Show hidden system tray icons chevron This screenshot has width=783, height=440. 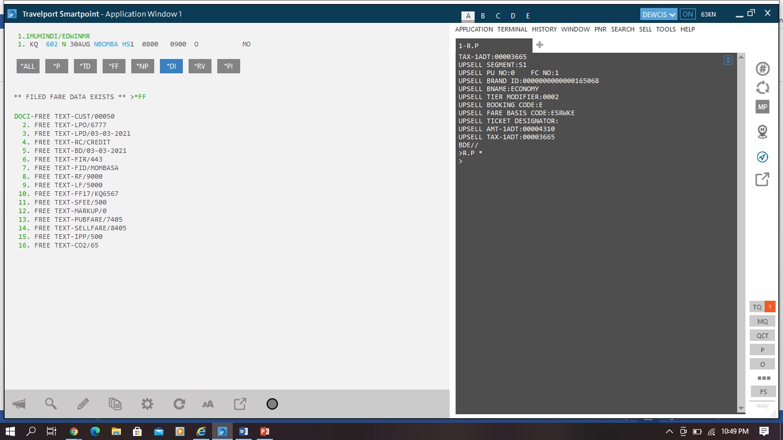[x=669, y=431]
